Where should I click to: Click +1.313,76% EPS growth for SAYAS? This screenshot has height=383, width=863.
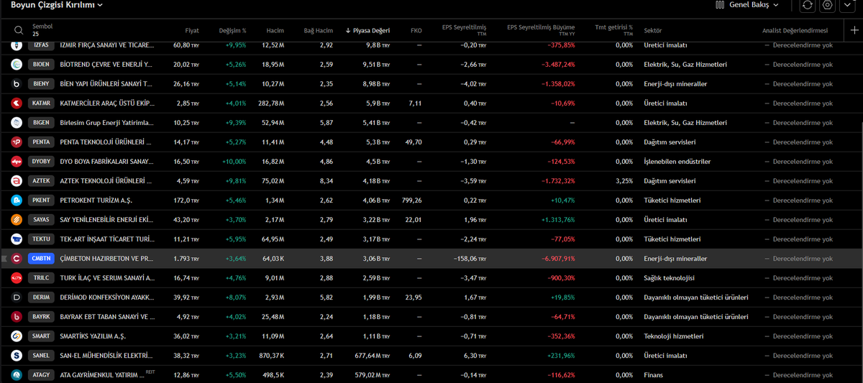coord(558,220)
